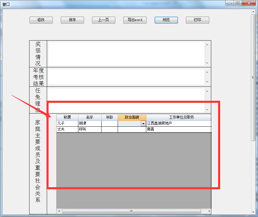This screenshot has height=217, width=258.
Task: Click the empty 年龄 cell in 儿子 row
Action: (x=110, y=123)
